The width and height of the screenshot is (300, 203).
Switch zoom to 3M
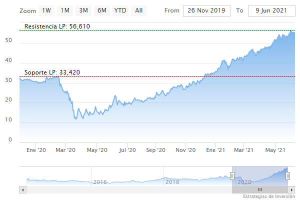[x=83, y=10]
